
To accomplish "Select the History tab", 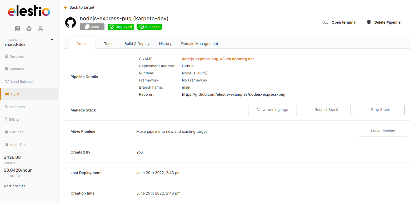I will 165,44.
